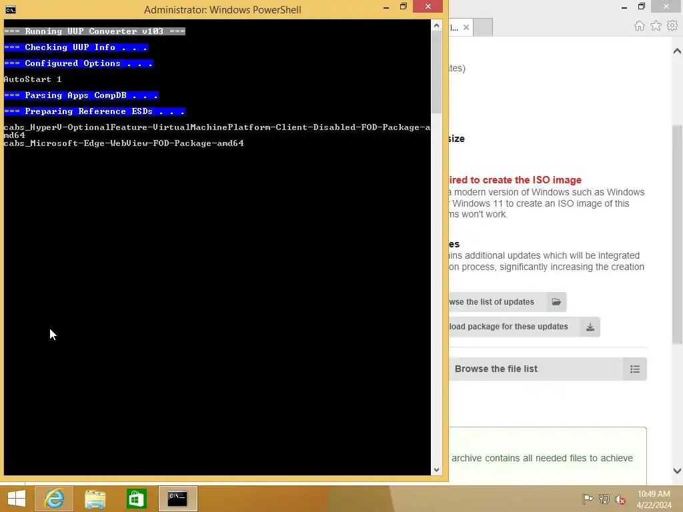This screenshot has width=683, height=512.
Task: Click PowerShell scrollbar up arrow
Action: click(x=436, y=26)
